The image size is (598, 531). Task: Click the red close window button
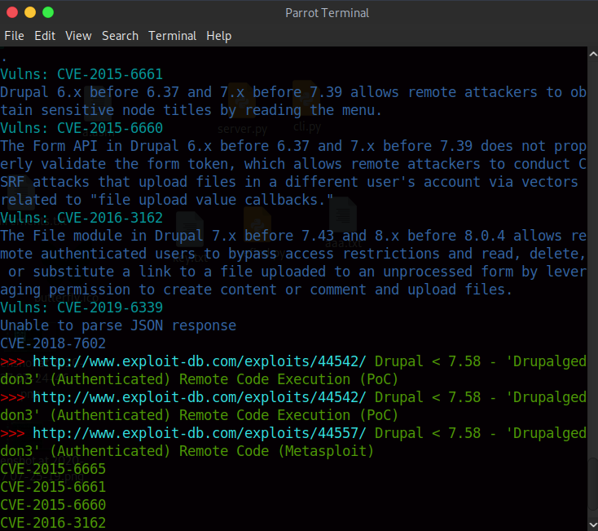click(x=12, y=12)
